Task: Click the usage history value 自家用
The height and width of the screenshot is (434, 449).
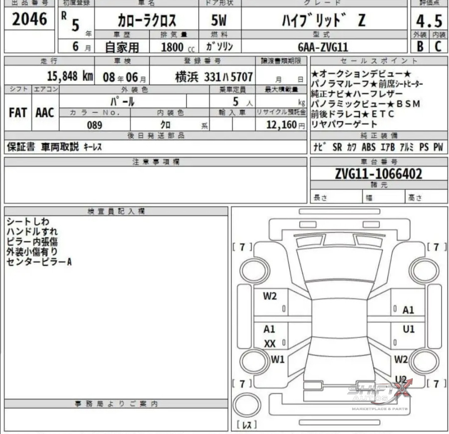Action: point(122,47)
